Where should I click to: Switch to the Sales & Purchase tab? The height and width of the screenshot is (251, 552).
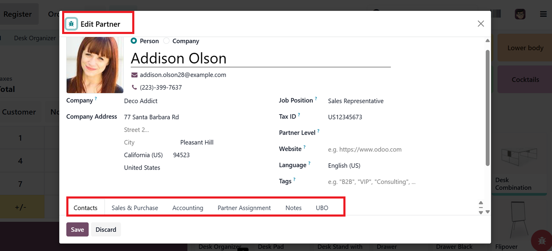click(x=135, y=208)
